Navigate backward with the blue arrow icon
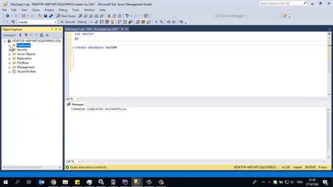333x187 pixels. [x=7, y=16]
